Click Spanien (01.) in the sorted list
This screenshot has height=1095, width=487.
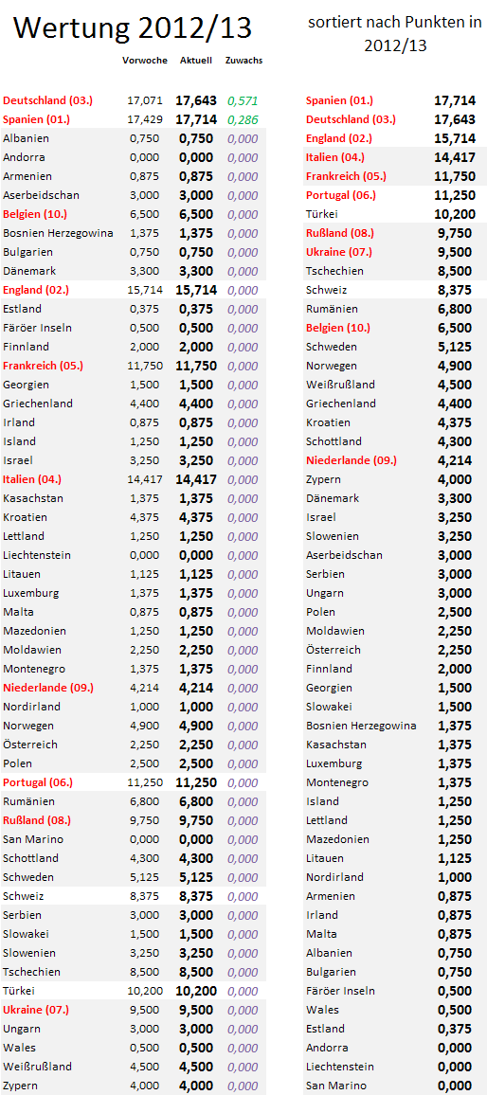339,100
